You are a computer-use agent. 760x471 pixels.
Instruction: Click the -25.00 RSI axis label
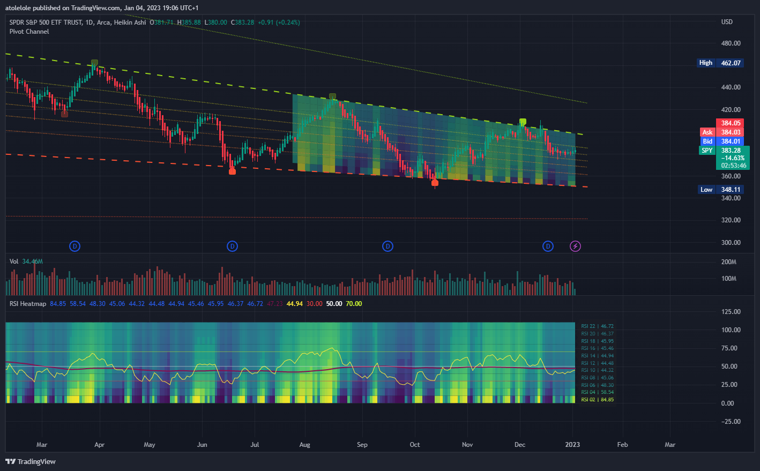point(730,422)
